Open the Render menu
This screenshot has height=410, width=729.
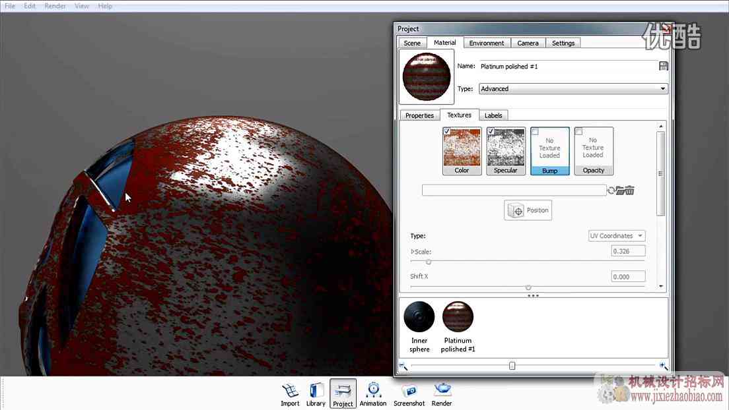tap(55, 6)
